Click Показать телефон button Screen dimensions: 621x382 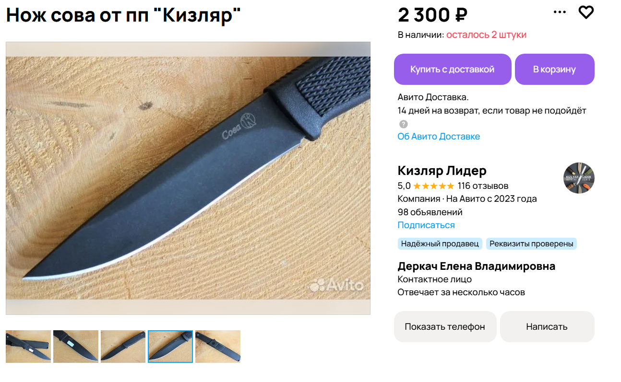(x=445, y=326)
